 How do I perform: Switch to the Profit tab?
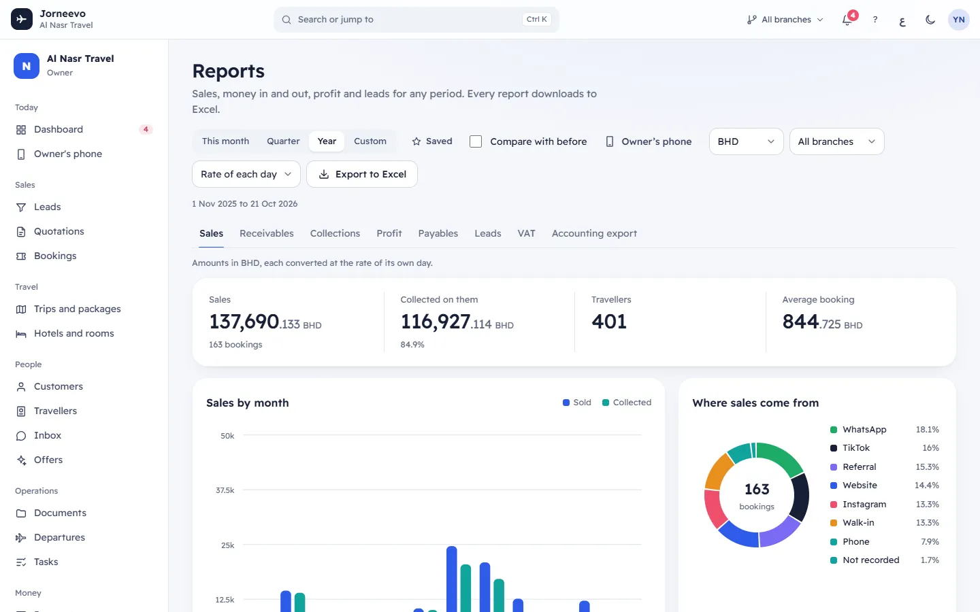389,233
